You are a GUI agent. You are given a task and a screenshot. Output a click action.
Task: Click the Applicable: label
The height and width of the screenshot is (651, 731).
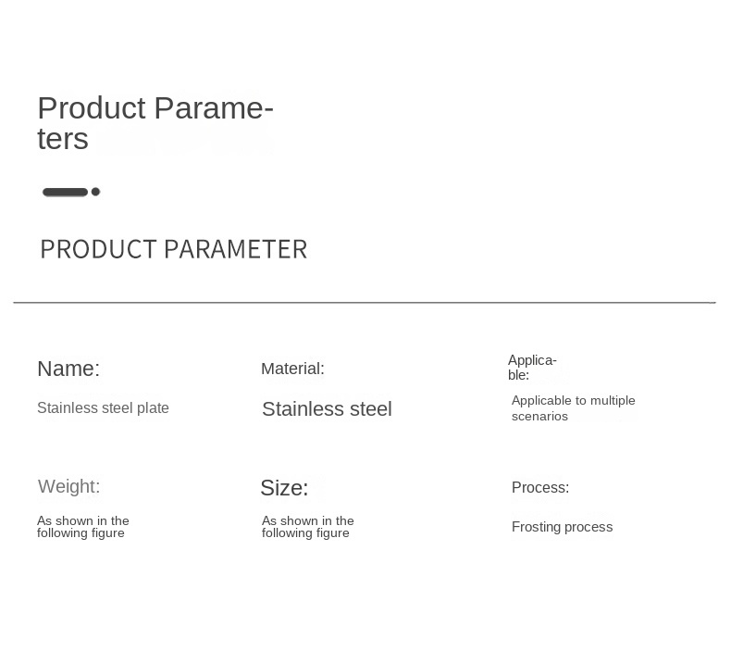(x=532, y=368)
